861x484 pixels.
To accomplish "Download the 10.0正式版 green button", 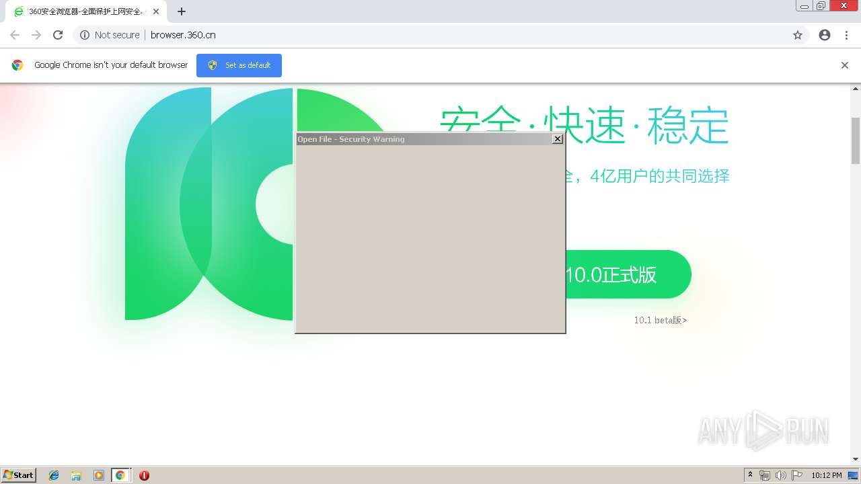I will (x=628, y=274).
